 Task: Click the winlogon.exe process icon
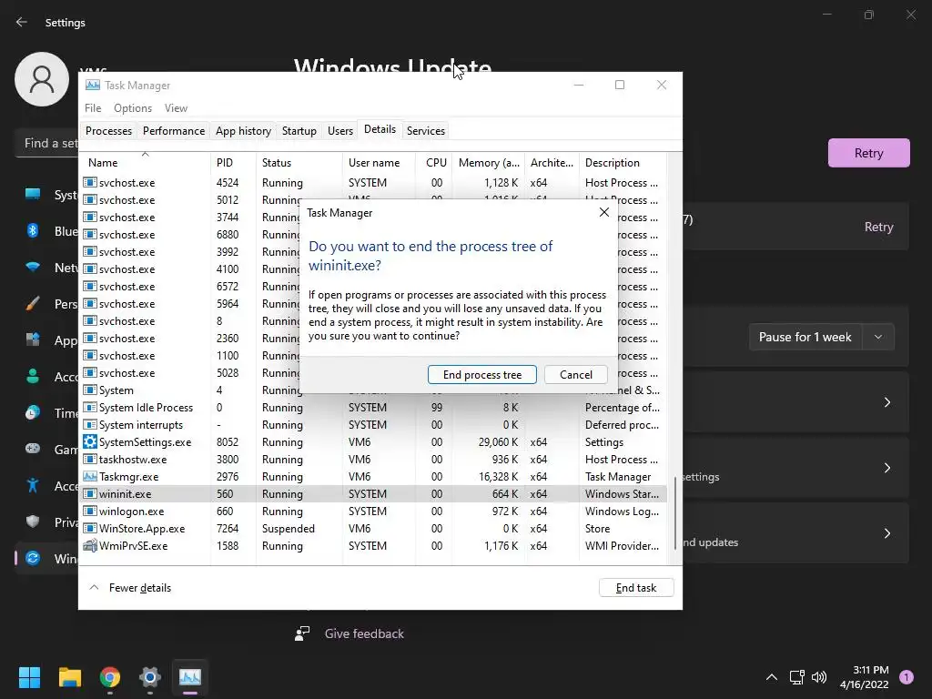(90, 511)
